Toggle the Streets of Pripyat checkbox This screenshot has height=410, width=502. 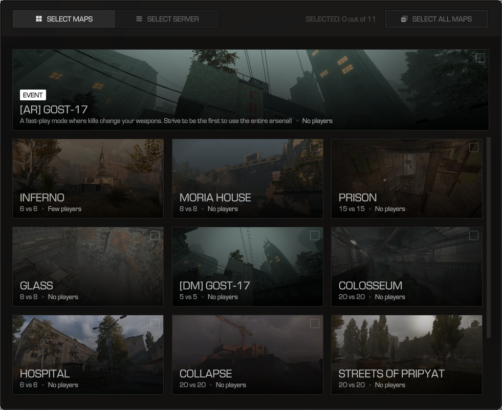474,323
